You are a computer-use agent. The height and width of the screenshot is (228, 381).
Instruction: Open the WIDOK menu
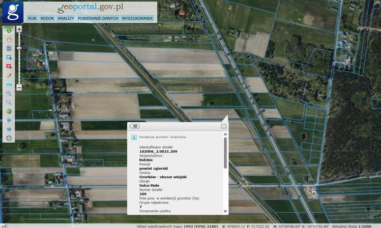tap(47, 18)
